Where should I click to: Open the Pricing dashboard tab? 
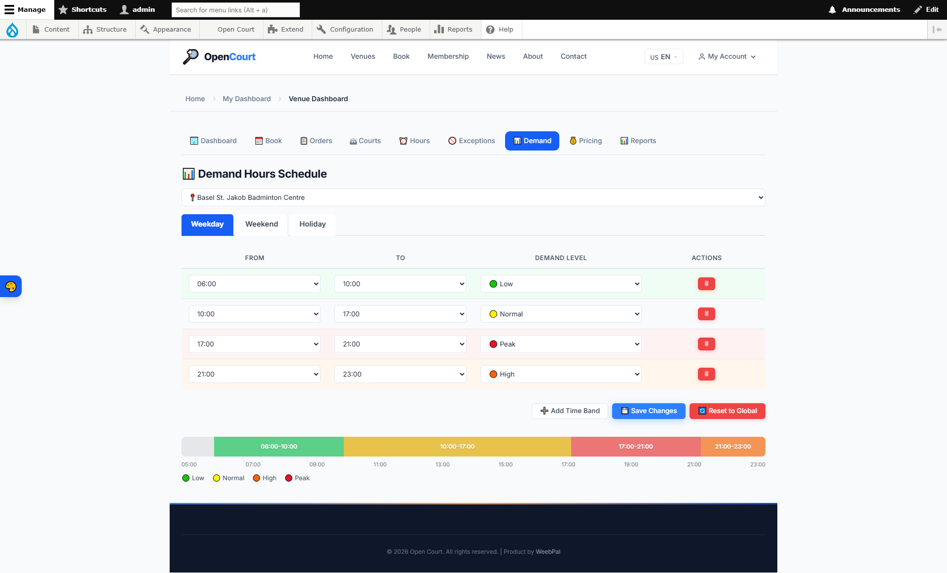585,141
